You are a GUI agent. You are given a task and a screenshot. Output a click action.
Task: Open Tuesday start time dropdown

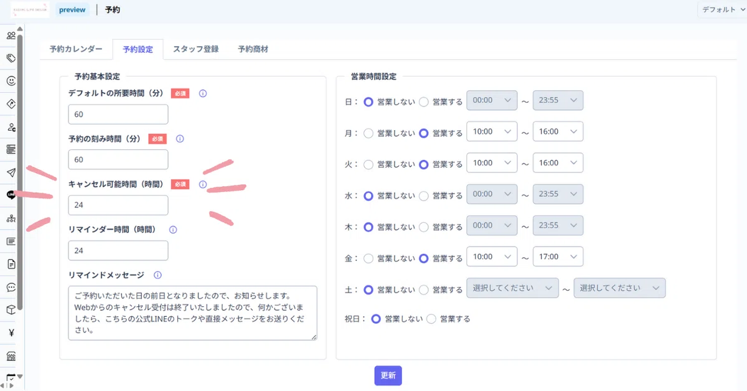coord(492,163)
